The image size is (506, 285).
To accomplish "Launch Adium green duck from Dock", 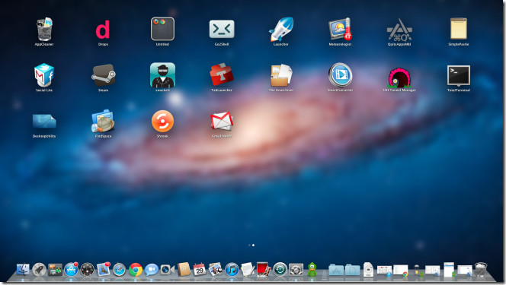I will (x=312, y=269).
